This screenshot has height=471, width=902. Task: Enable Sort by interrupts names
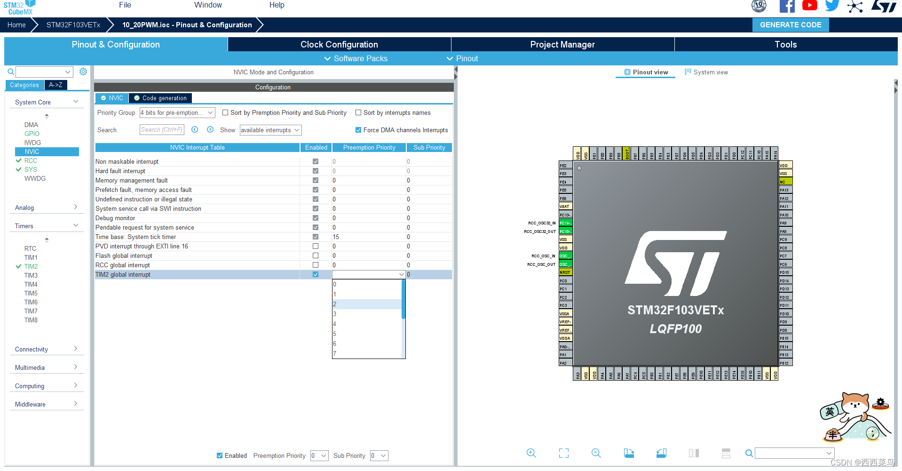click(358, 112)
